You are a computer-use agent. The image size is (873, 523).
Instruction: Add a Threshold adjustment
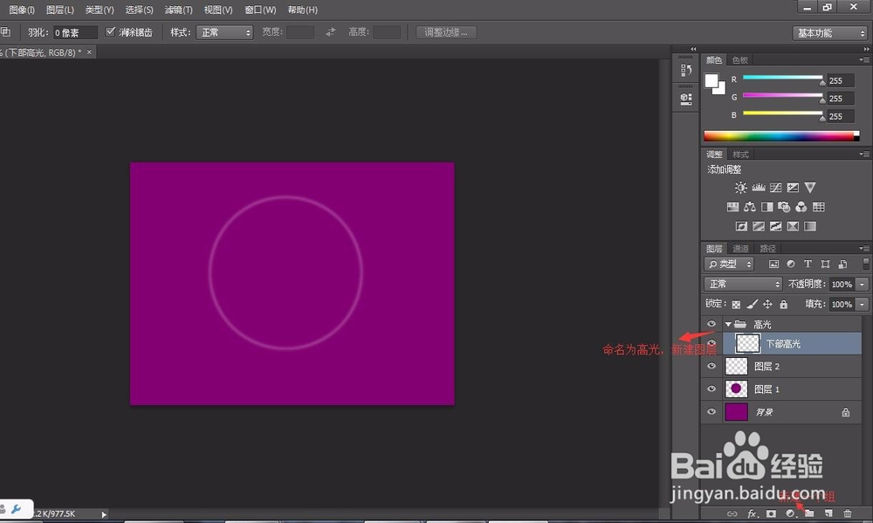click(775, 226)
